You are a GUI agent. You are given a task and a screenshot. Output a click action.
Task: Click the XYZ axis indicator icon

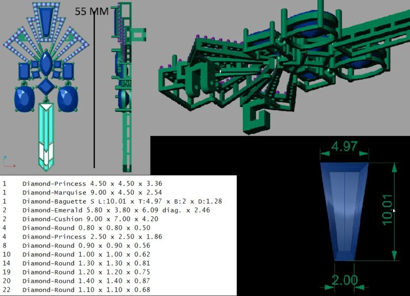click(7, 162)
